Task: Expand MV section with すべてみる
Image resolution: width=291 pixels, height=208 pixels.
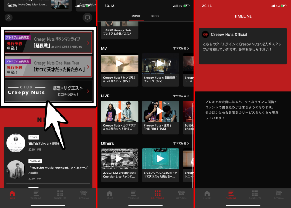Action: (x=181, y=48)
